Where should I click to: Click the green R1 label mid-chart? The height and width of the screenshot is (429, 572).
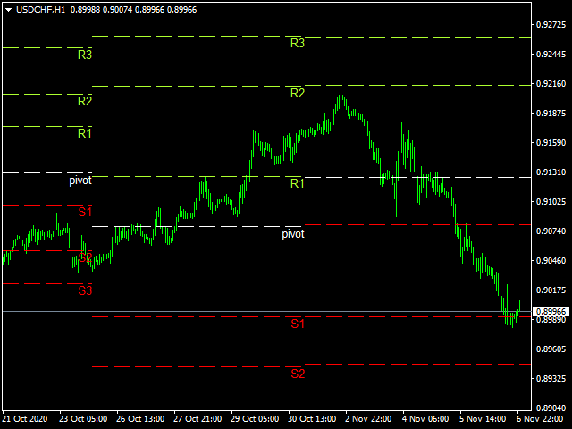(x=298, y=183)
